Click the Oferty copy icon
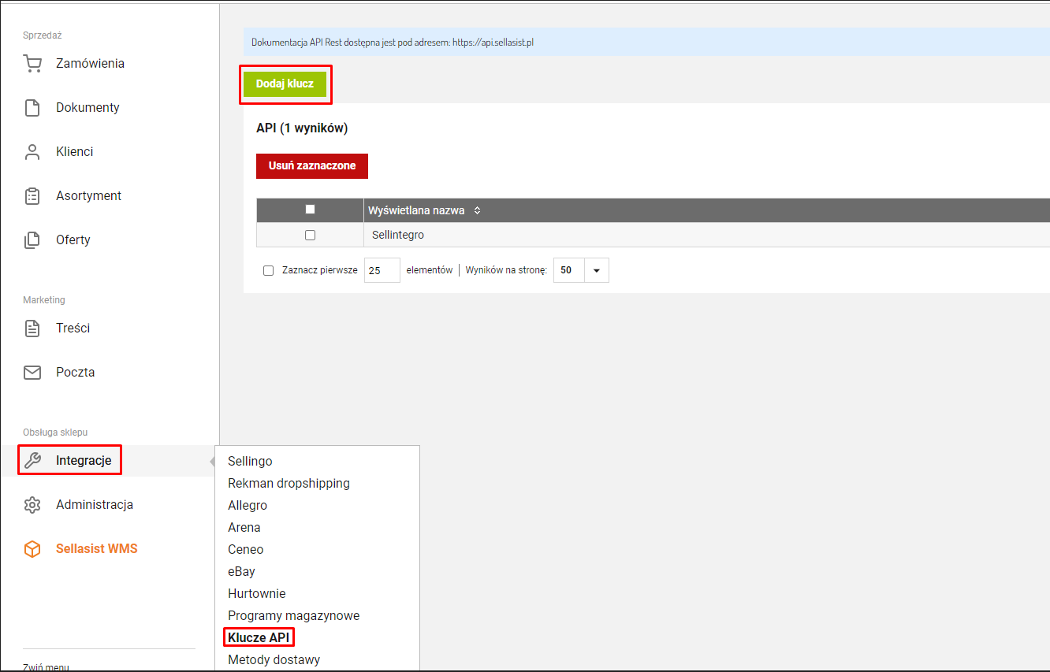1050x672 pixels. point(32,239)
